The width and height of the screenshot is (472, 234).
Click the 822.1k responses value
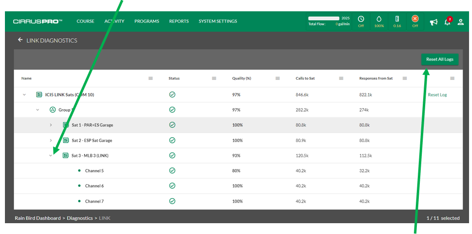tap(366, 94)
